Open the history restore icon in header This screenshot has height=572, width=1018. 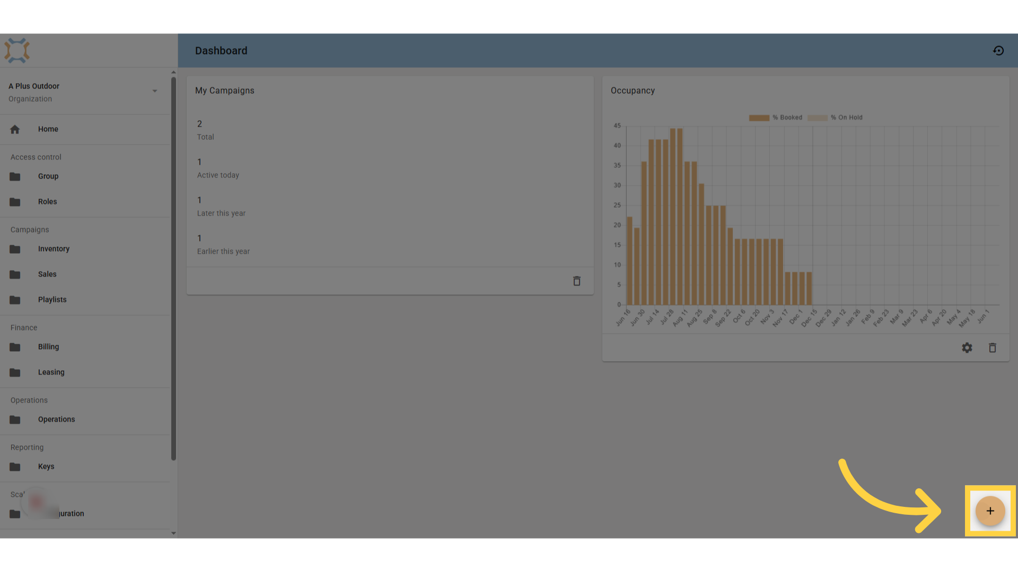tap(998, 51)
